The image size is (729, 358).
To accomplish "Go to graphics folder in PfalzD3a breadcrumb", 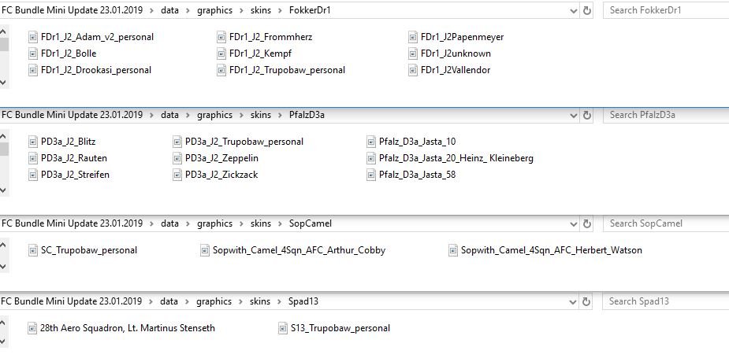I will click(x=214, y=115).
